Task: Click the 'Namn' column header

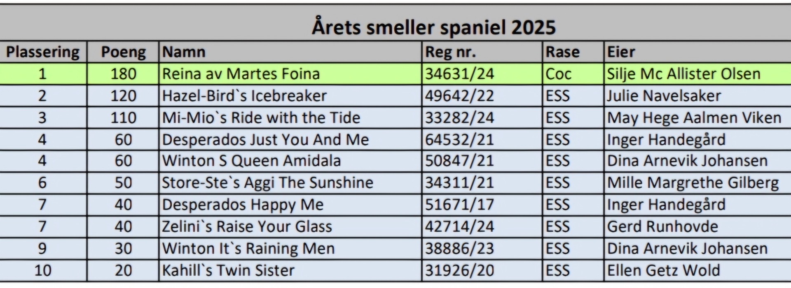Action: coord(184,52)
